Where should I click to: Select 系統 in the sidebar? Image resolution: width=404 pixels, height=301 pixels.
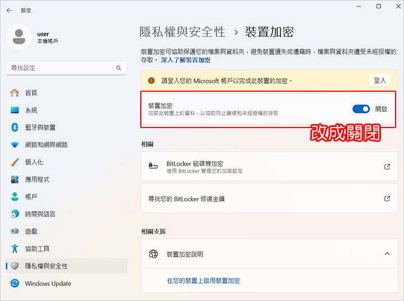(31, 110)
